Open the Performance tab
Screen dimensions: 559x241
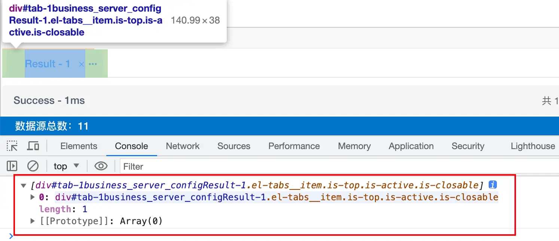pyautogui.click(x=294, y=146)
